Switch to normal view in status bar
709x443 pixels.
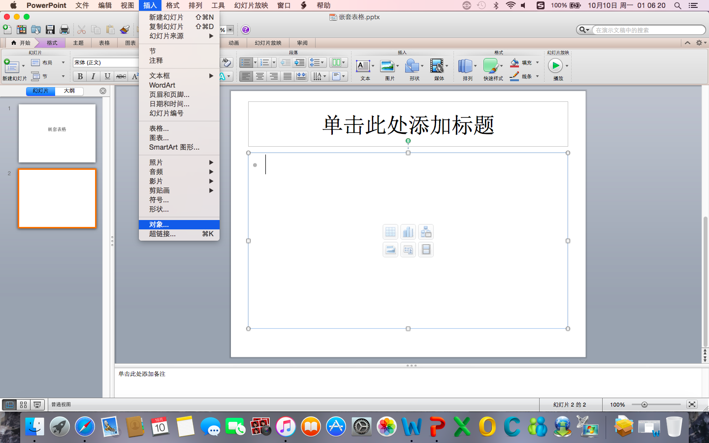pos(9,405)
